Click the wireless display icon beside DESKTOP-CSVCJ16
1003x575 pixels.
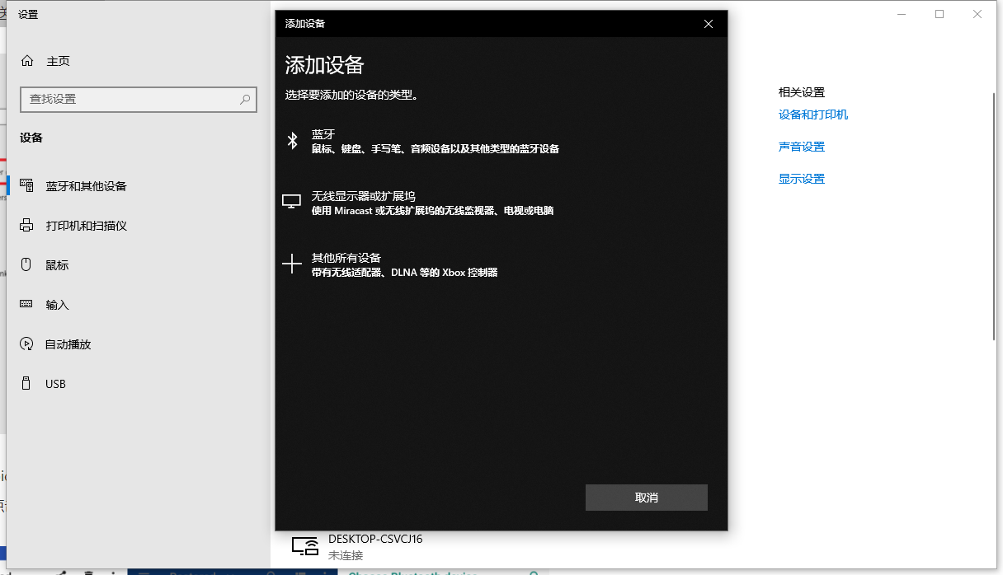(x=305, y=545)
